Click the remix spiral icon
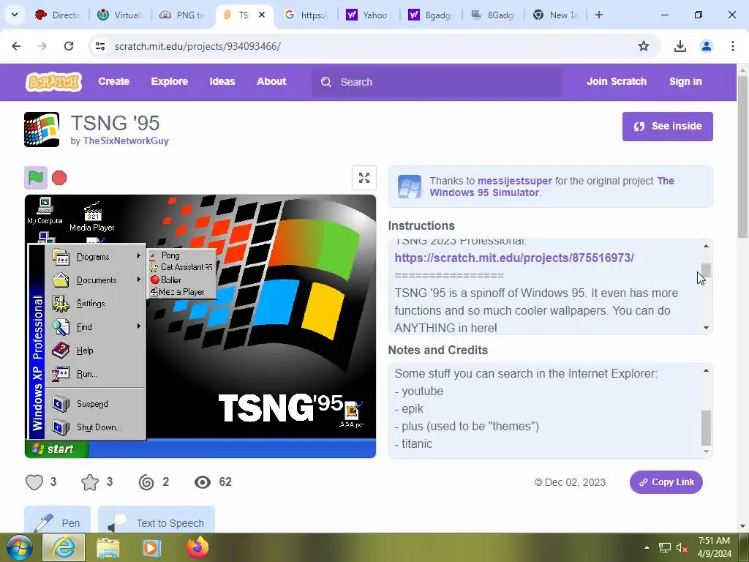The height and width of the screenshot is (562, 749). (x=146, y=482)
